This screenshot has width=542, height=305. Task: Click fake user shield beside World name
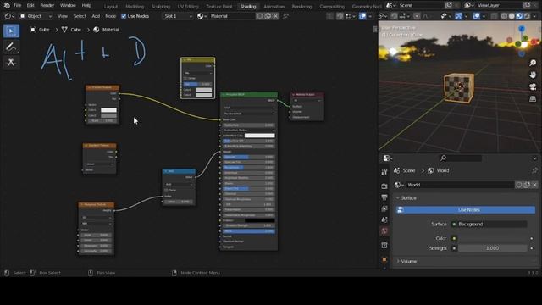pyautogui.click(x=519, y=185)
